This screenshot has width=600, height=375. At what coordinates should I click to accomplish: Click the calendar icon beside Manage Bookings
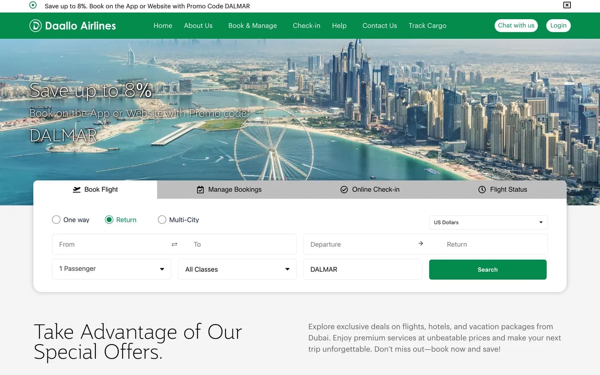[x=200, y=190]
